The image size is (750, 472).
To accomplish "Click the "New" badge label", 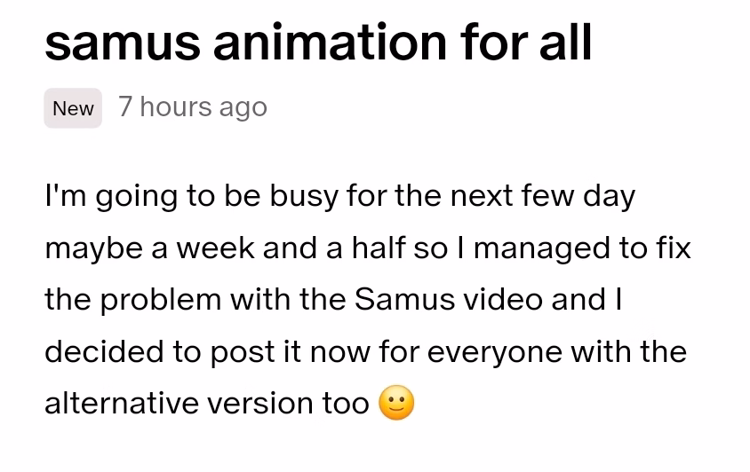I will coord(73,108).
